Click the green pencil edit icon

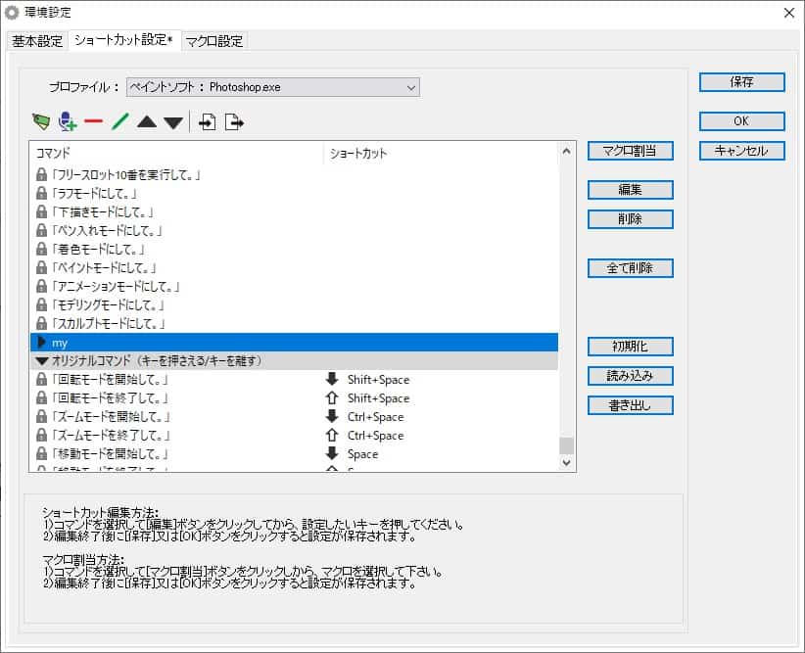(120, 121)
